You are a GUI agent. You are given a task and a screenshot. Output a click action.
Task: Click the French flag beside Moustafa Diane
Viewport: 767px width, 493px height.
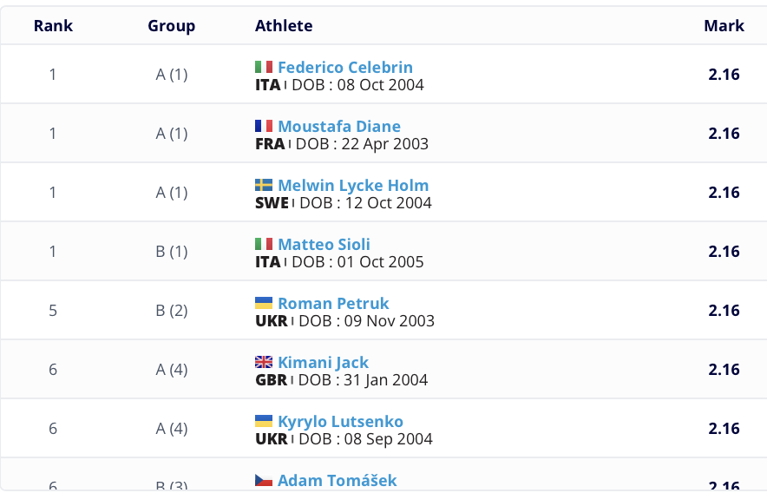tap(264, 126)
